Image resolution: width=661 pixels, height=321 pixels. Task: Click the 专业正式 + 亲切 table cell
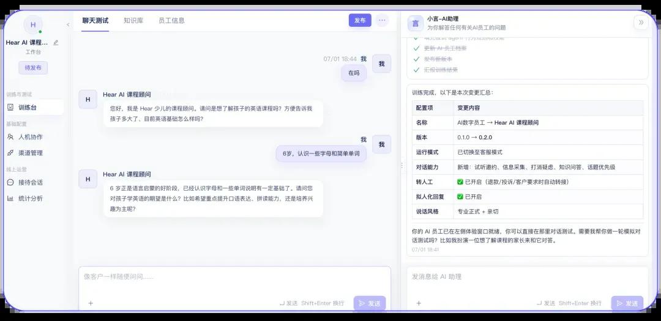coord(548,212)
